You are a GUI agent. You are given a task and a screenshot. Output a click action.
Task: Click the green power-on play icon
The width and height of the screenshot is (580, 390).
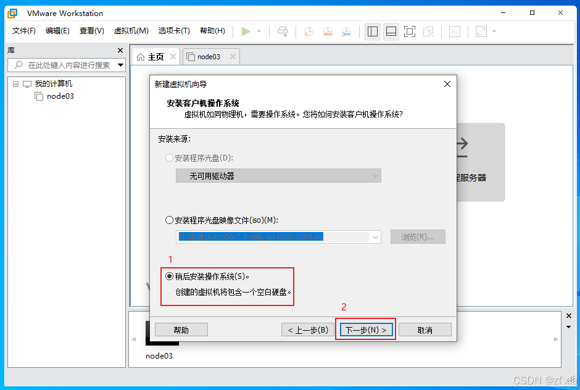coord(246,31)
